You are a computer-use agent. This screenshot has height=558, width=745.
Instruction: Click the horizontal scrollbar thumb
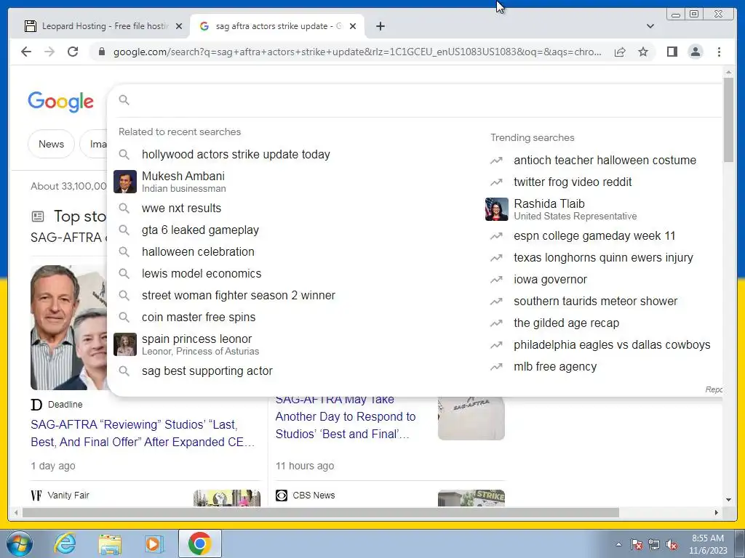pyautogui.click(x=321, y=512)
